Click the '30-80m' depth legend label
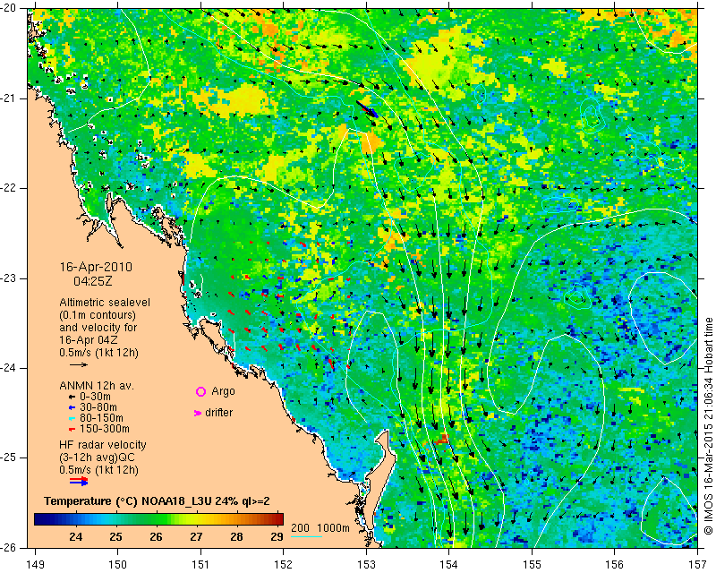Viewport: 716px width, 573px height. [98, 407]
